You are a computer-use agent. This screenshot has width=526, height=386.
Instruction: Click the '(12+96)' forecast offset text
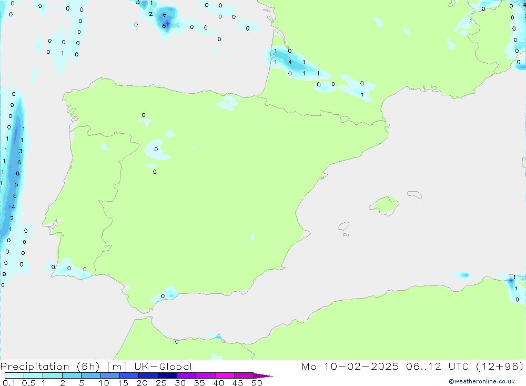pos(500,366)
